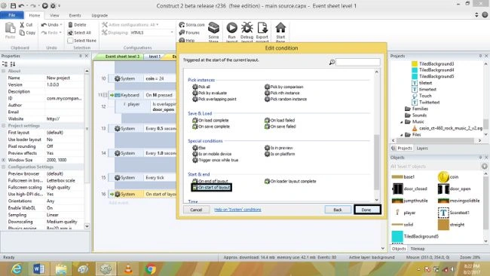Select the door_closed object icon
490x276 pixels.
[x=397, y=189]
